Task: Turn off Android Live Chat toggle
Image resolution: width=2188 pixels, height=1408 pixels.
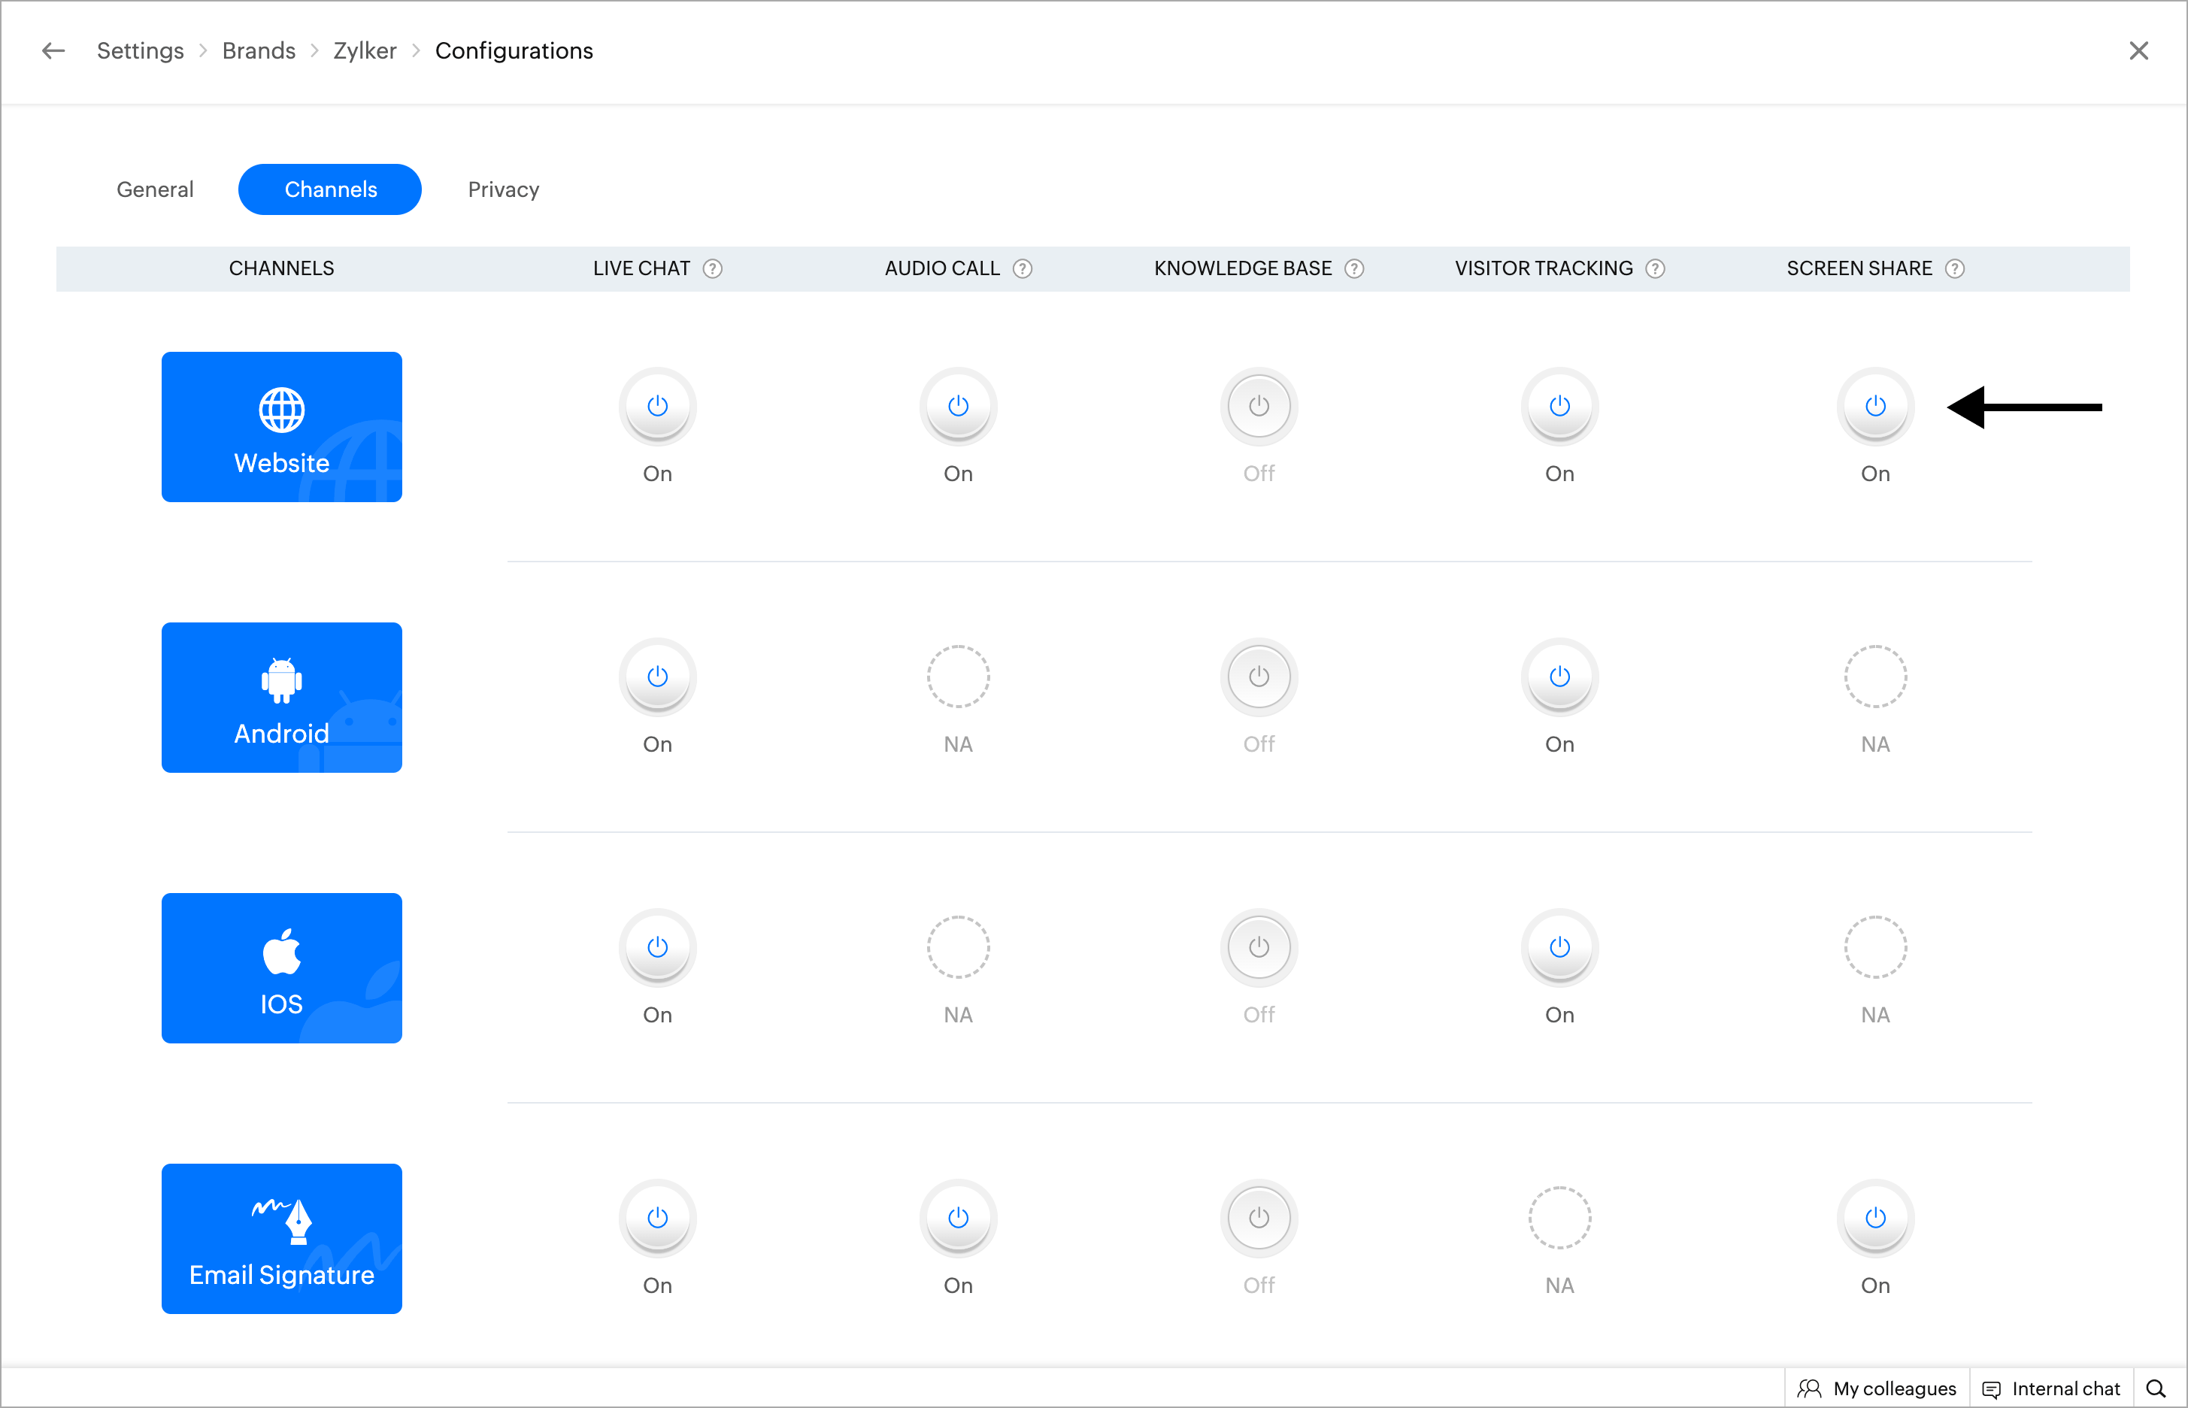Action: (657, 677)
